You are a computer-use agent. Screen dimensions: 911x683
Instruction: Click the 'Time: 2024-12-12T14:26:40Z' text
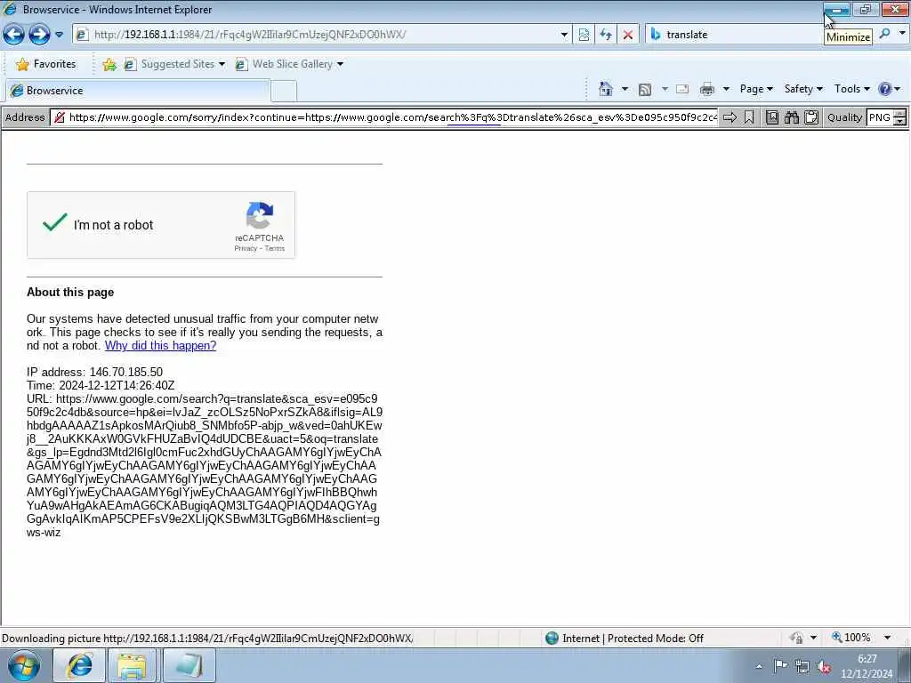(101, 386)
